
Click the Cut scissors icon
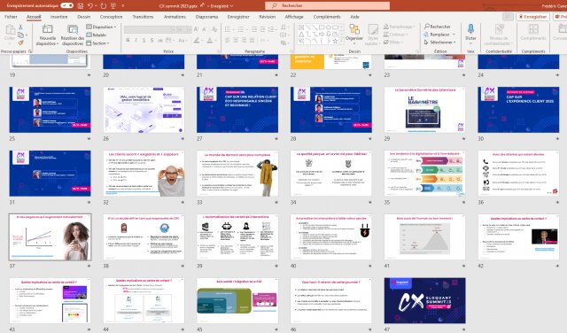pyautogui.click(x=20, y=27)
